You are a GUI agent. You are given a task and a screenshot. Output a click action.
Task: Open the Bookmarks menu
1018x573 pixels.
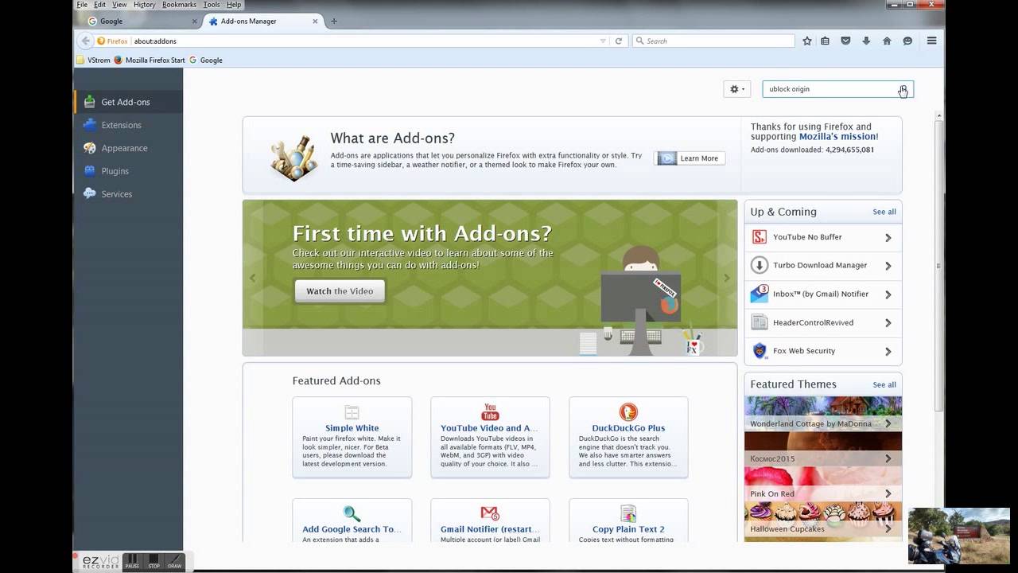pos(179,5)
